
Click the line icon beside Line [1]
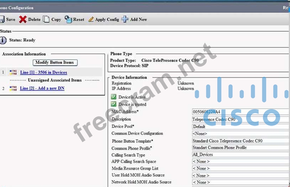click(x=13, y=72)
